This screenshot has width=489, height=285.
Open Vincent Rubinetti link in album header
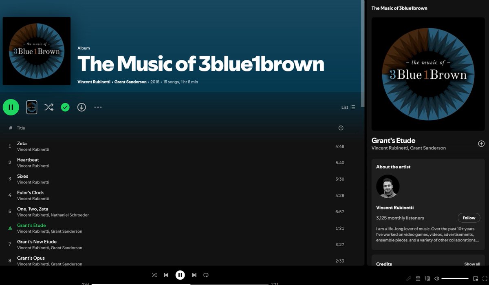(x=94, y=82)
